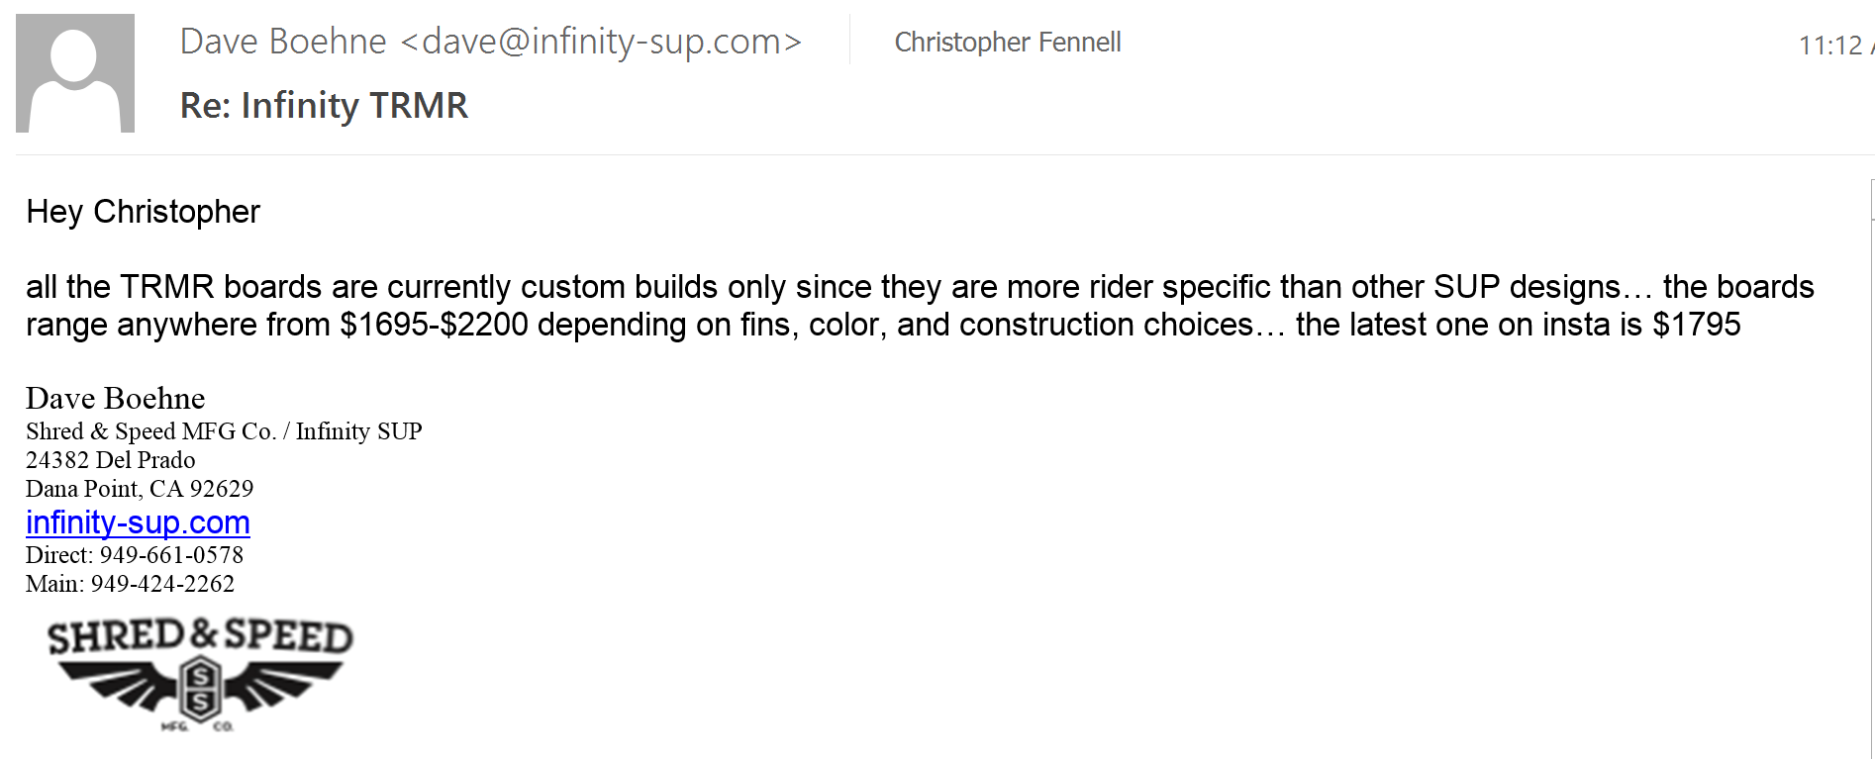Image resolution: width=1875 pixels, height=759 pixels.
Task: Click the Dana Point, CA 92629 line
Action: (x=140, y=489)
